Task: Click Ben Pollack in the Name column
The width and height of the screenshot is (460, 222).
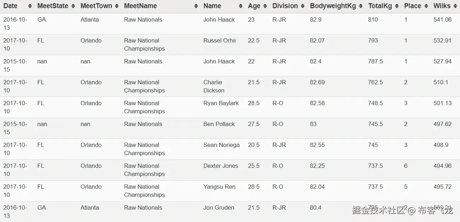Action: click(x=219, y=124)
